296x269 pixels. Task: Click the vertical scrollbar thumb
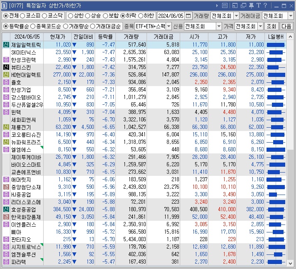(290, 205)
